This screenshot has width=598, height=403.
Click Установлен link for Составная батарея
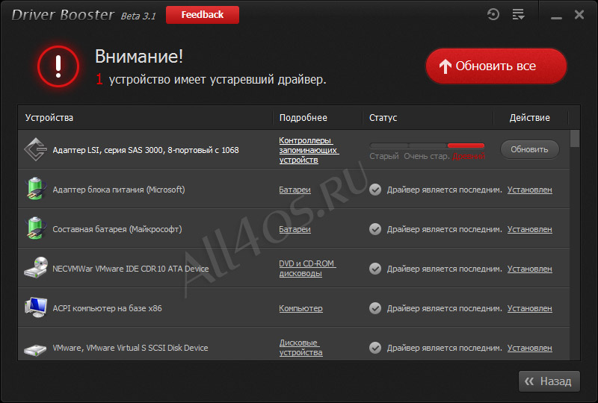point(529,229)
